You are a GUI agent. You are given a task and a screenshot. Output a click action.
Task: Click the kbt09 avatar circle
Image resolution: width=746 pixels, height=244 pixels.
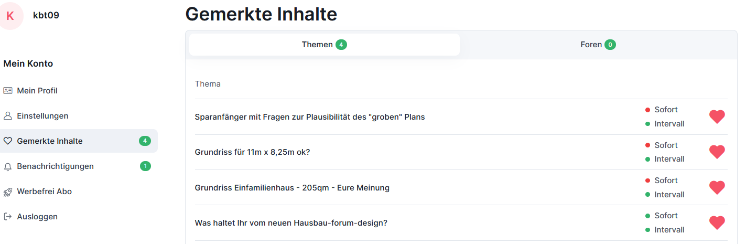(x=10, y=16)
